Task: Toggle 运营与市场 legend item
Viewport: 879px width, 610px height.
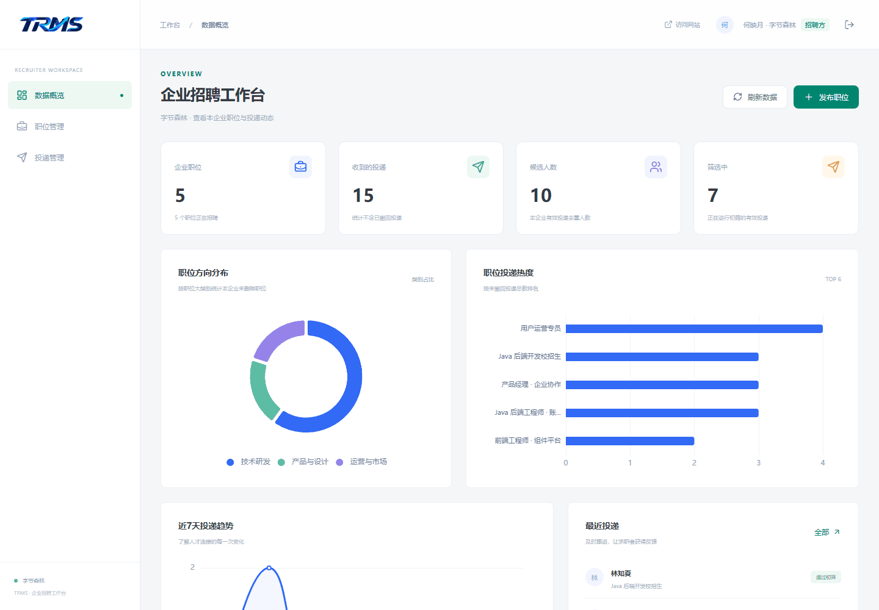Action: point(361,462)
